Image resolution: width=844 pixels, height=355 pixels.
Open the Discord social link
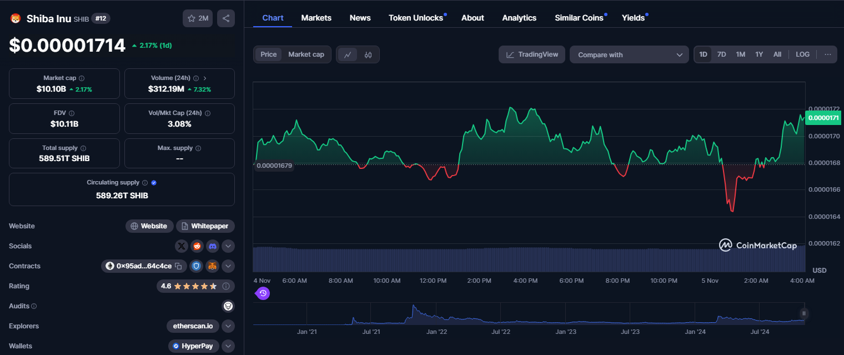coord(213,246)
